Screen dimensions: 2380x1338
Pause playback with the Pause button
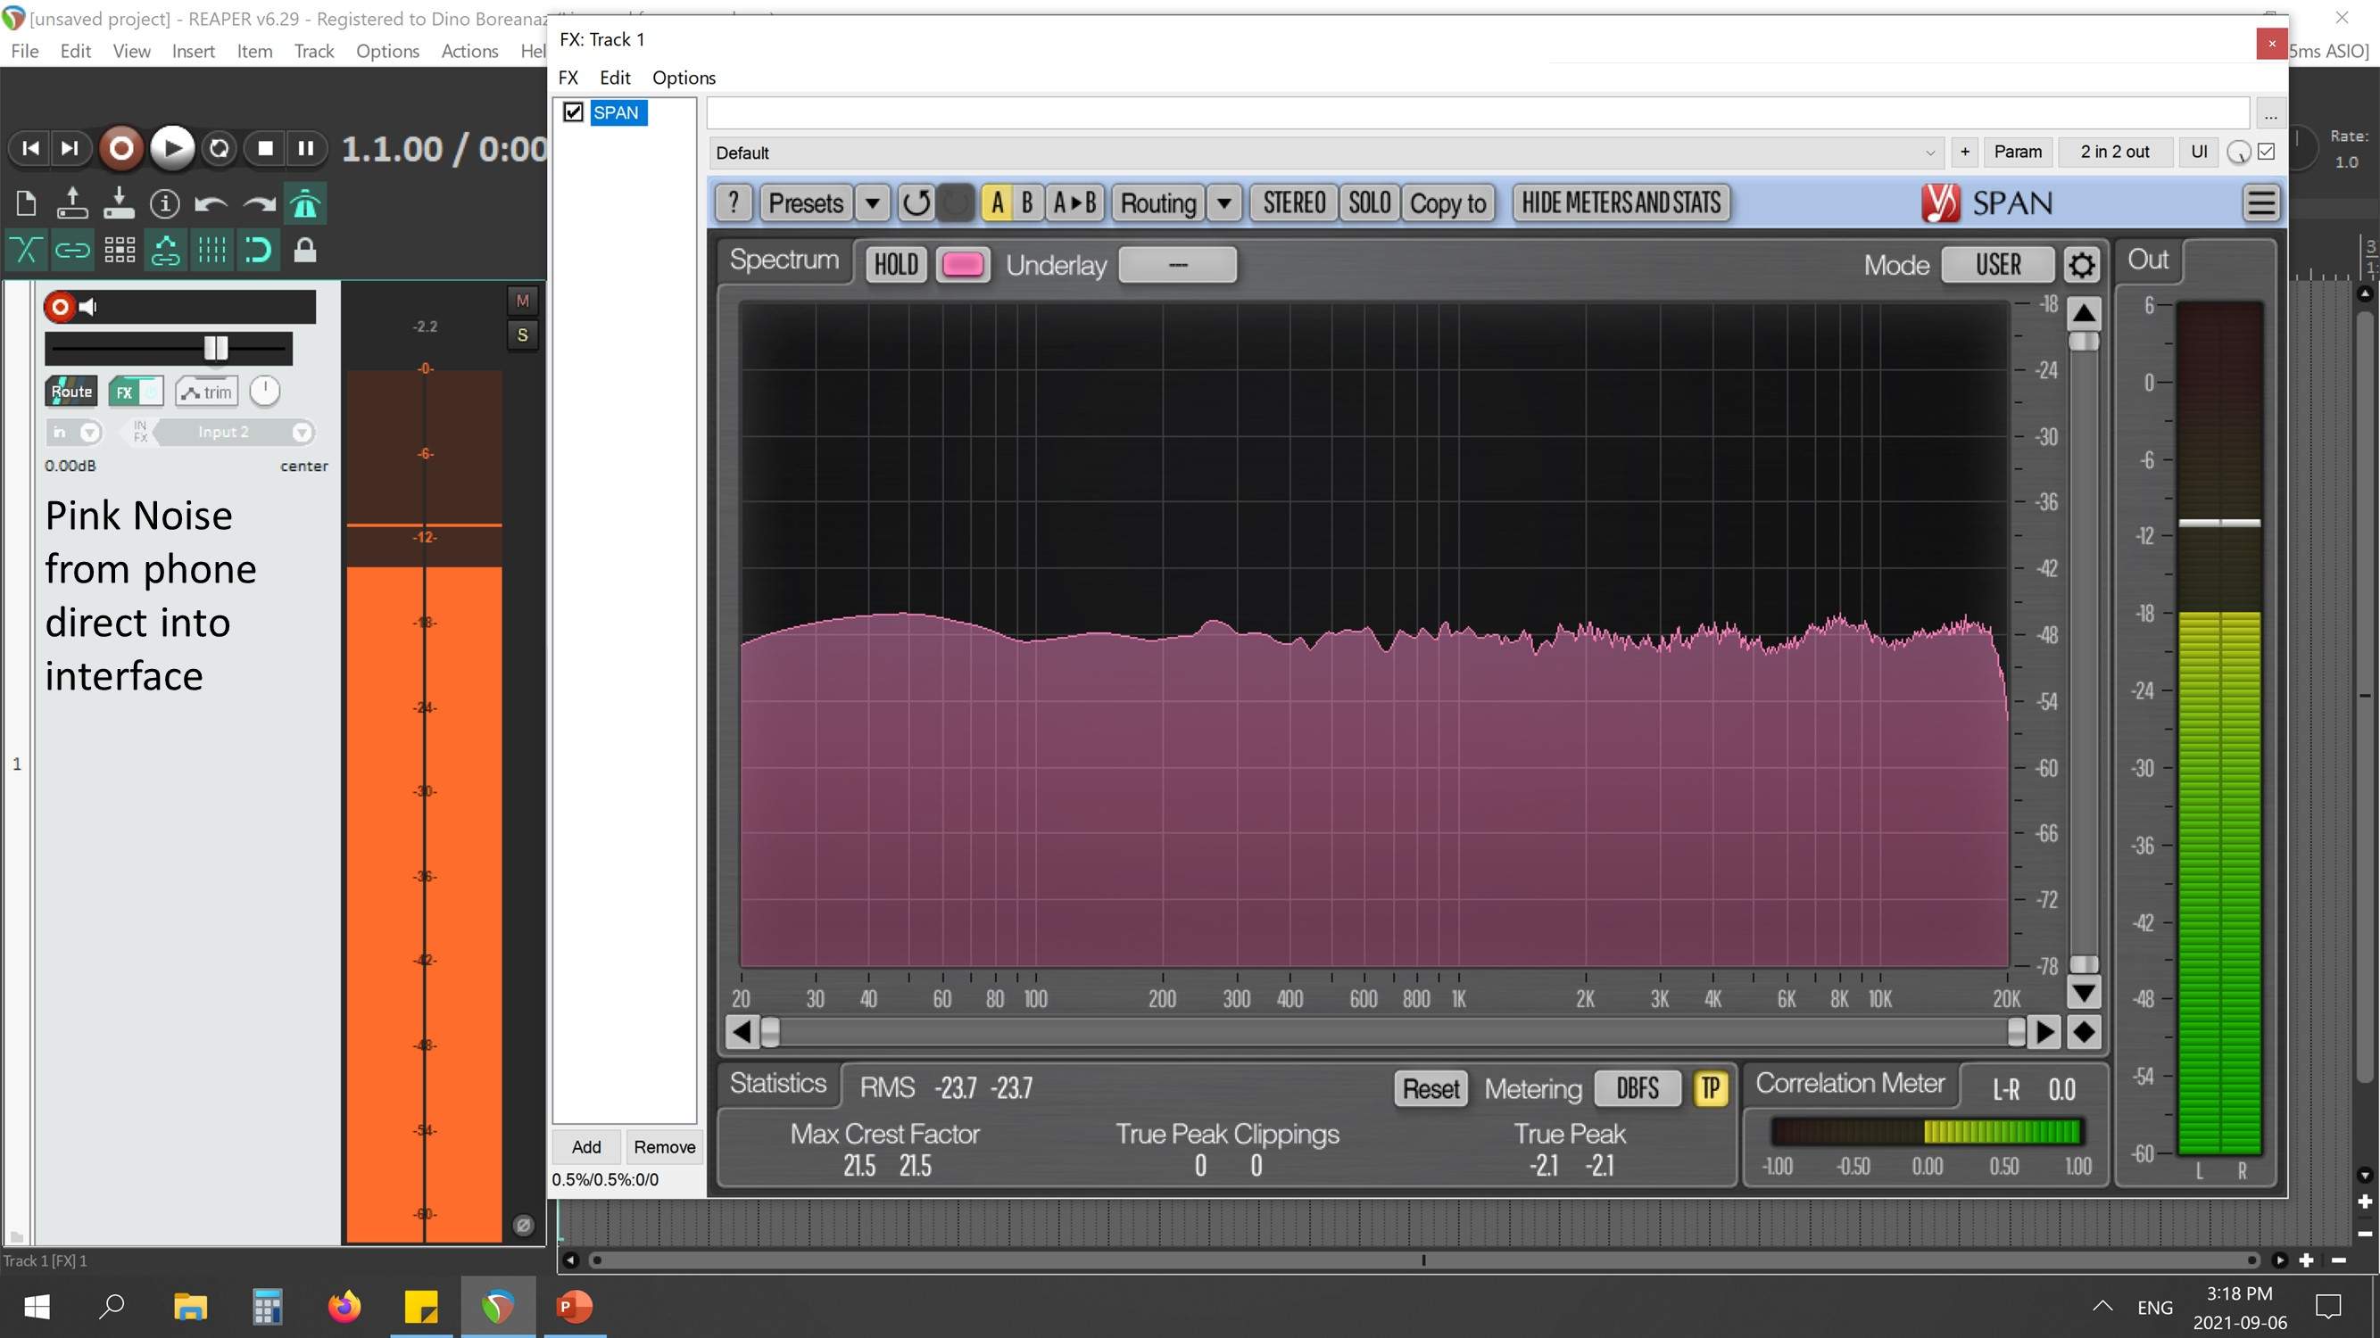[x=306, y=148]
